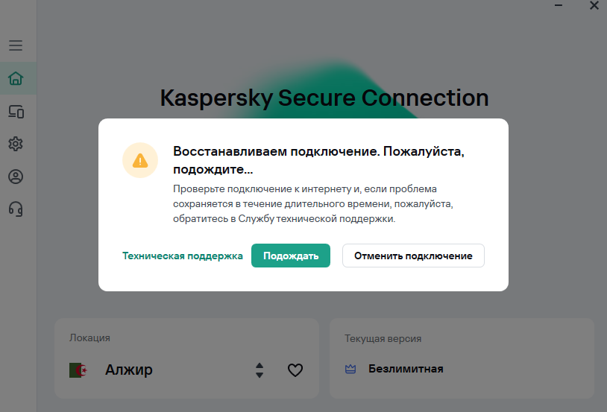Minimize the Kaspersky window
This screenshot has width=607, height=412.
click(557, 6)
